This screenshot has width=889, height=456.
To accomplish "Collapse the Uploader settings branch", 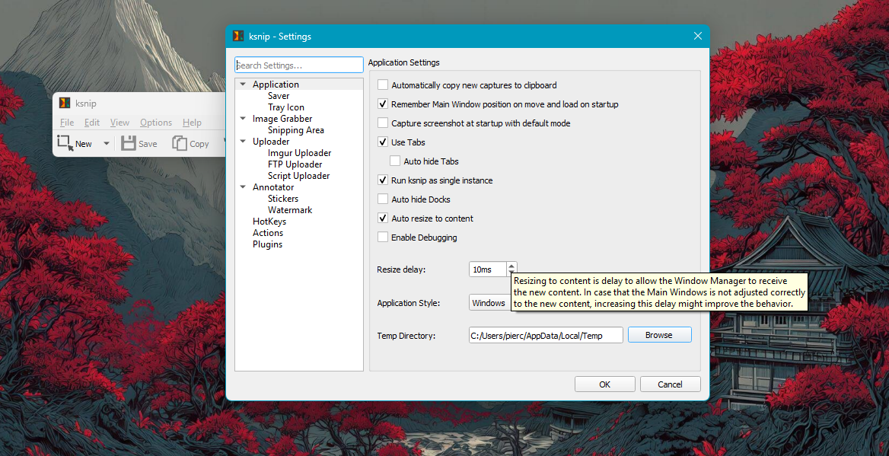I will coord(243,141).
